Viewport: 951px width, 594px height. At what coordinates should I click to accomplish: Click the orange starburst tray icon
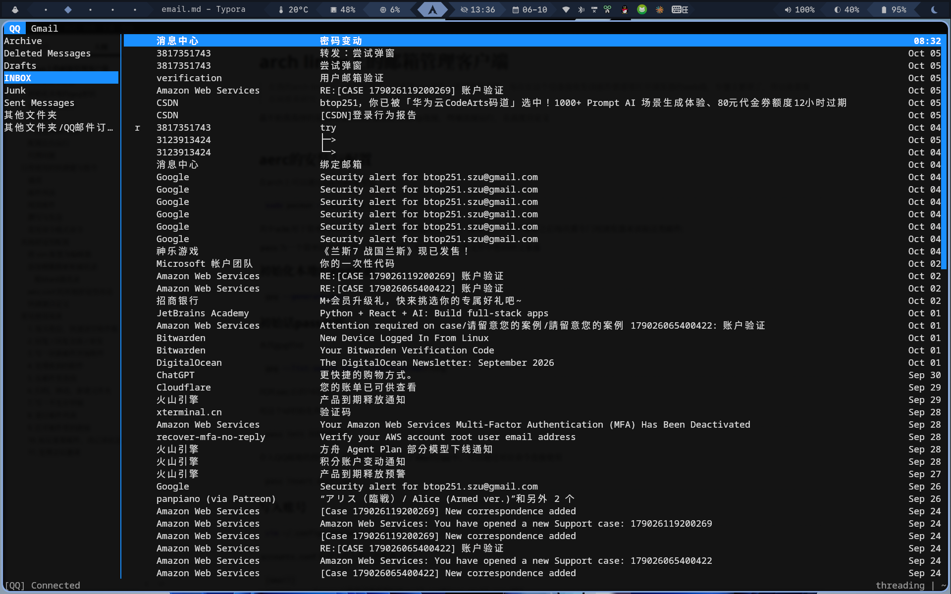pos(659,9)
